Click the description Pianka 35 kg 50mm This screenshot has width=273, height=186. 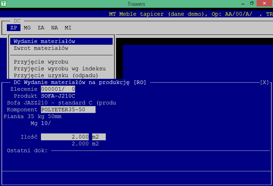[x=32, y=116]
